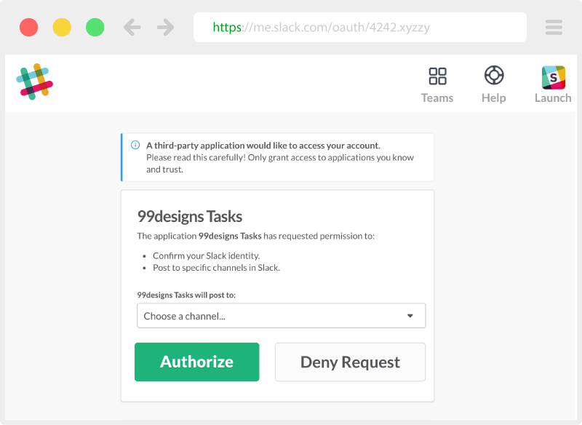Open the Help lifebuoy icon
This screenshot has height=425, width=582.
point(494,76)
